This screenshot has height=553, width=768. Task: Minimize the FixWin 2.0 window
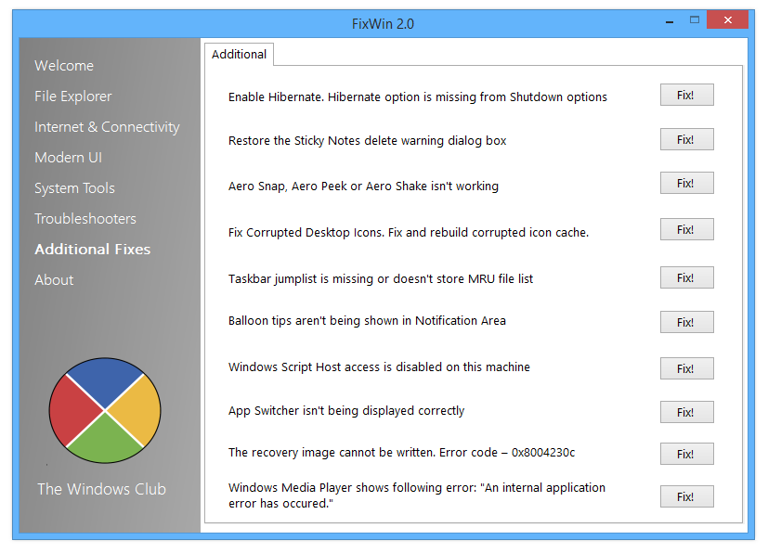coord(670,21)
